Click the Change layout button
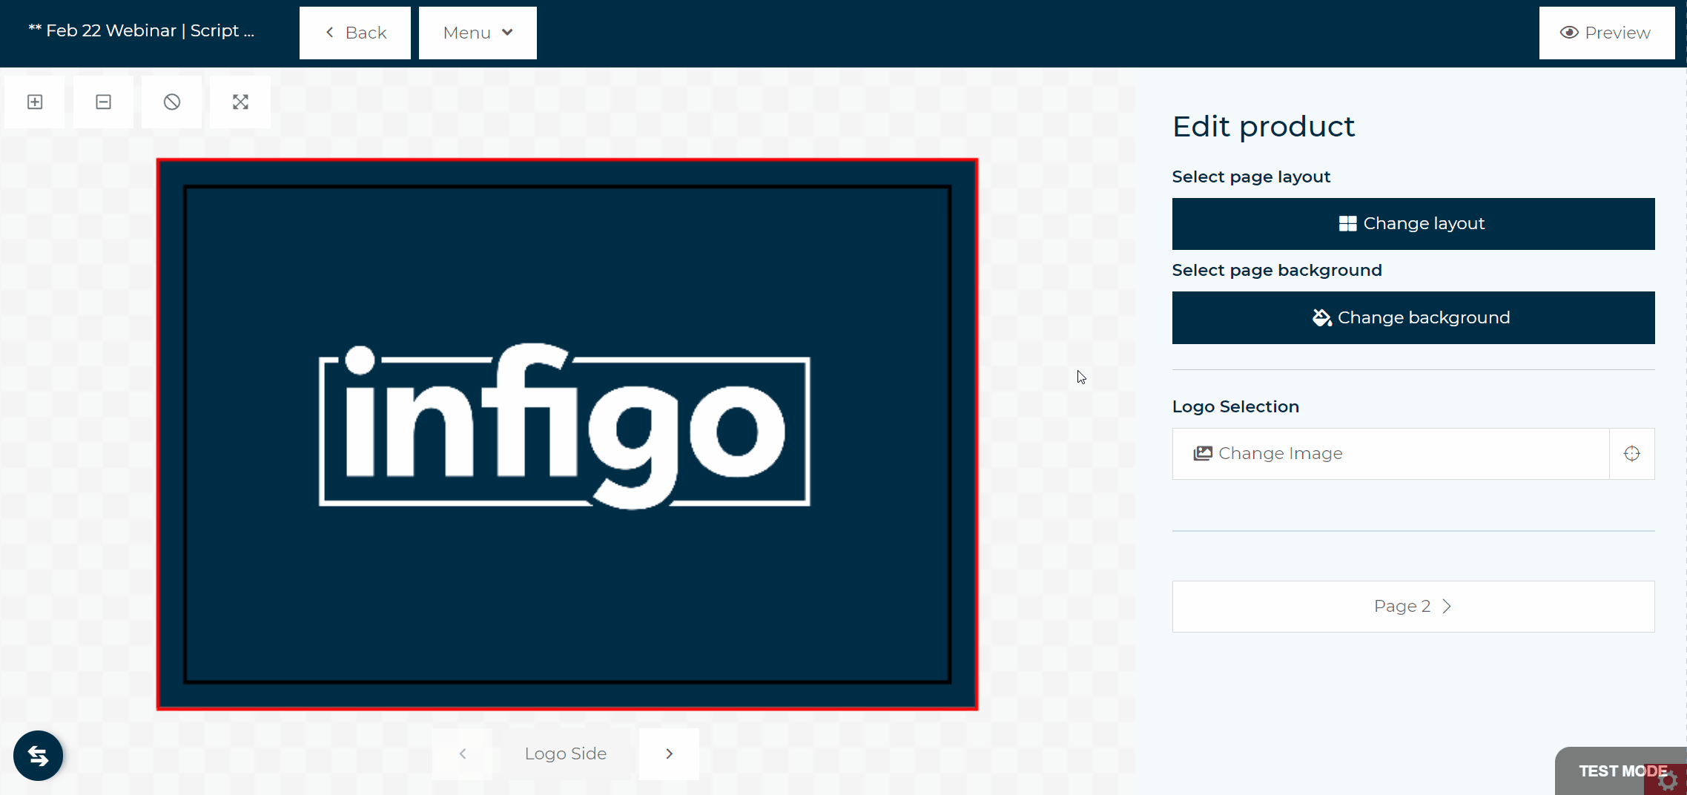Screen dimensions: 1687x795 [x=1413, y=224]
